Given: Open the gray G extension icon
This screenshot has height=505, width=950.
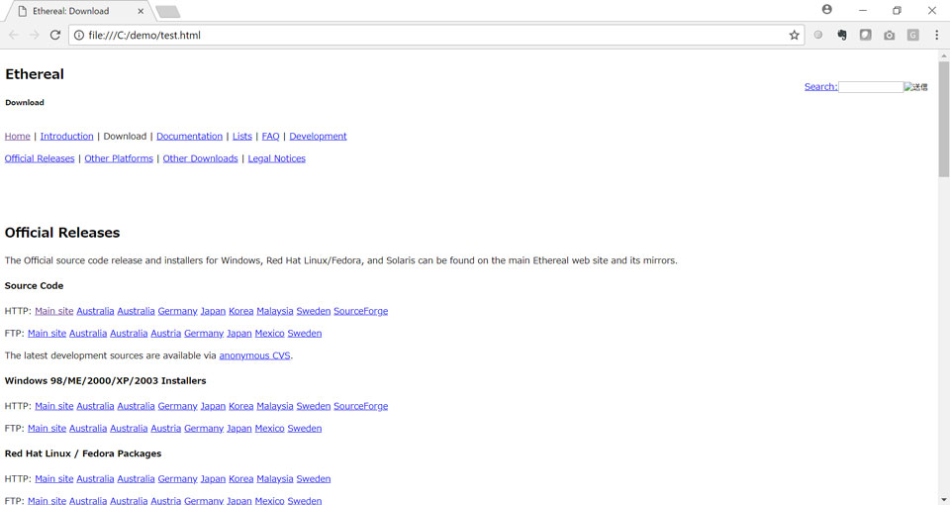Looking at the screenshot, I should point(912,36).
